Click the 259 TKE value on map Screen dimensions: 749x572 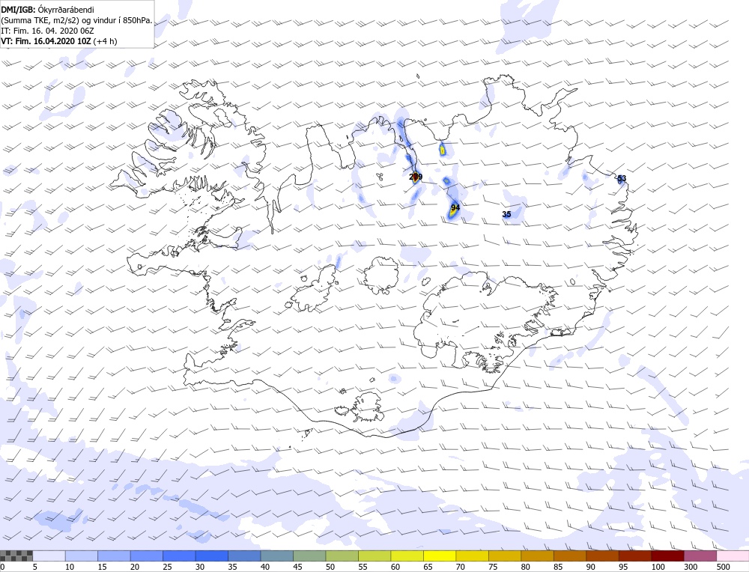pos(416,177)
